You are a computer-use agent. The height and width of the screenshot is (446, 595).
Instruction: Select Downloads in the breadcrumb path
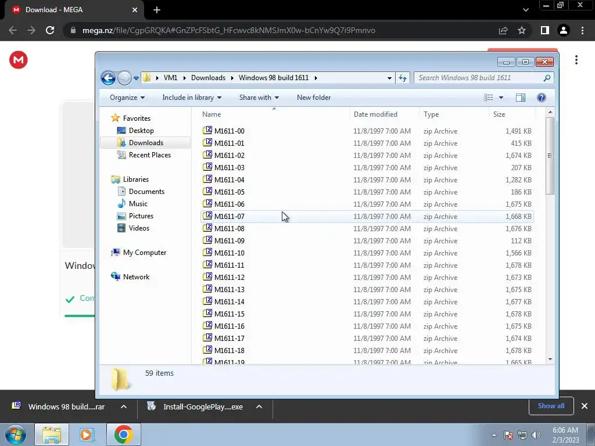209,78
